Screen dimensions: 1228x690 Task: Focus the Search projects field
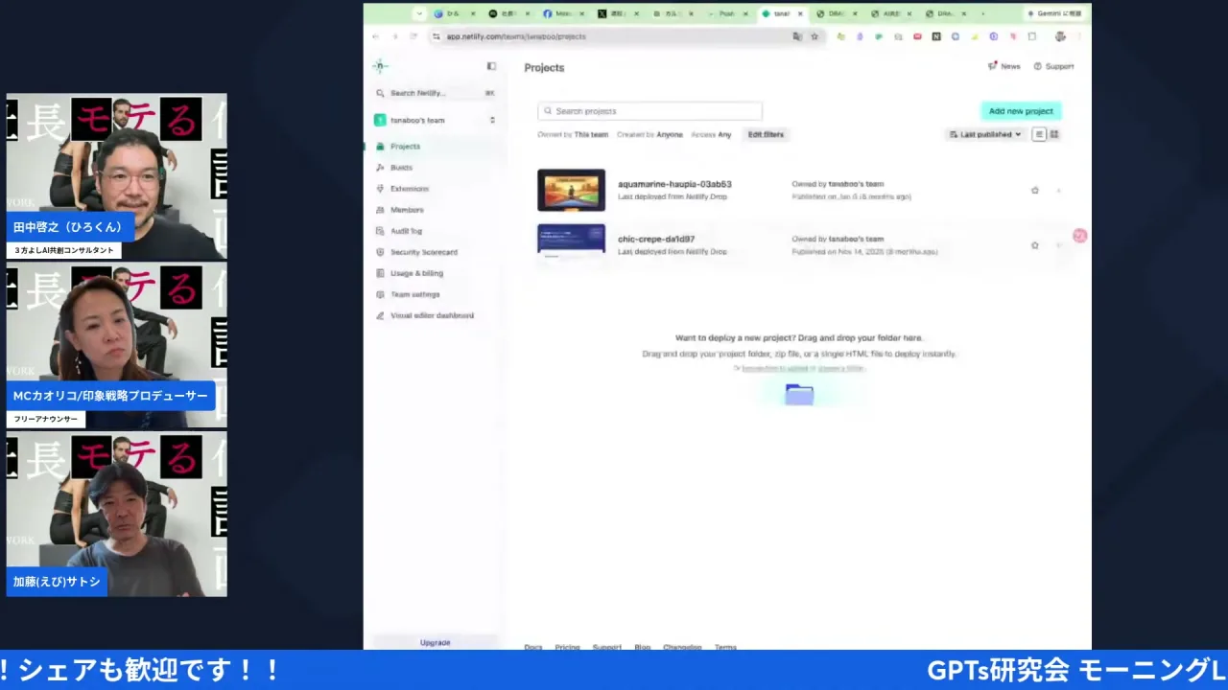[x=649, y=111]
